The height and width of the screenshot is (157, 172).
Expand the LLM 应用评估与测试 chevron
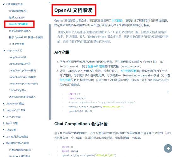[x=3, y=136]
